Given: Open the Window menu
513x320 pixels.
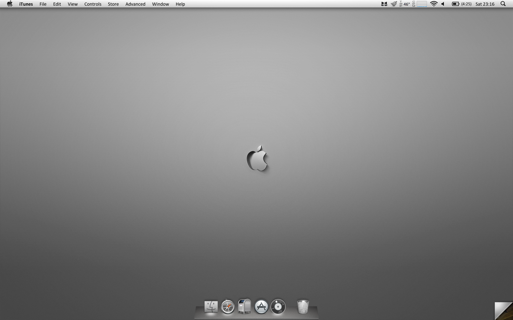Looking at the screenshot, I should coord(160,4).
